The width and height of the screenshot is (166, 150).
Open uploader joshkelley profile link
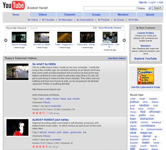[57, 139]
